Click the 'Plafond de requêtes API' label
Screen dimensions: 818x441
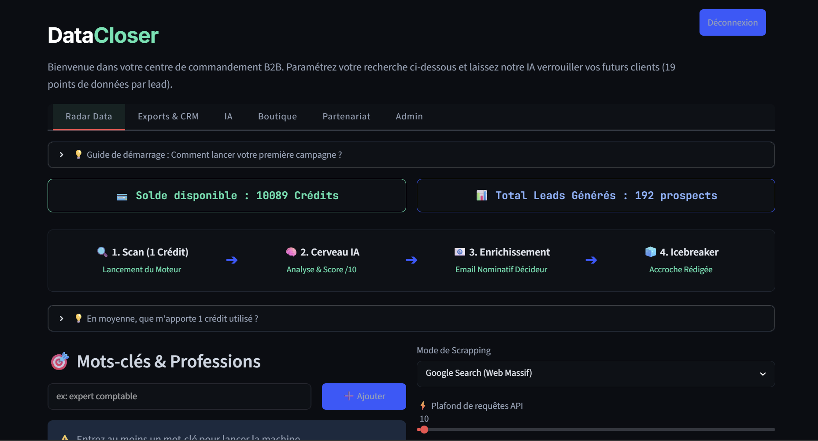coord(477,406)
